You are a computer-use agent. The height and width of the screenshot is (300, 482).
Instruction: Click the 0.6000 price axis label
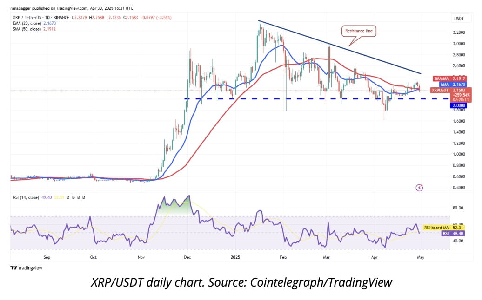(459, 176)
